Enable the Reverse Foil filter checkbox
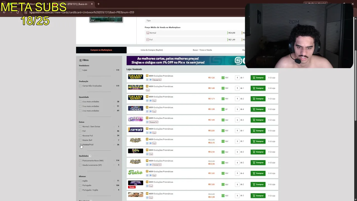The image size is (357, 201). [x=80, y=136]
